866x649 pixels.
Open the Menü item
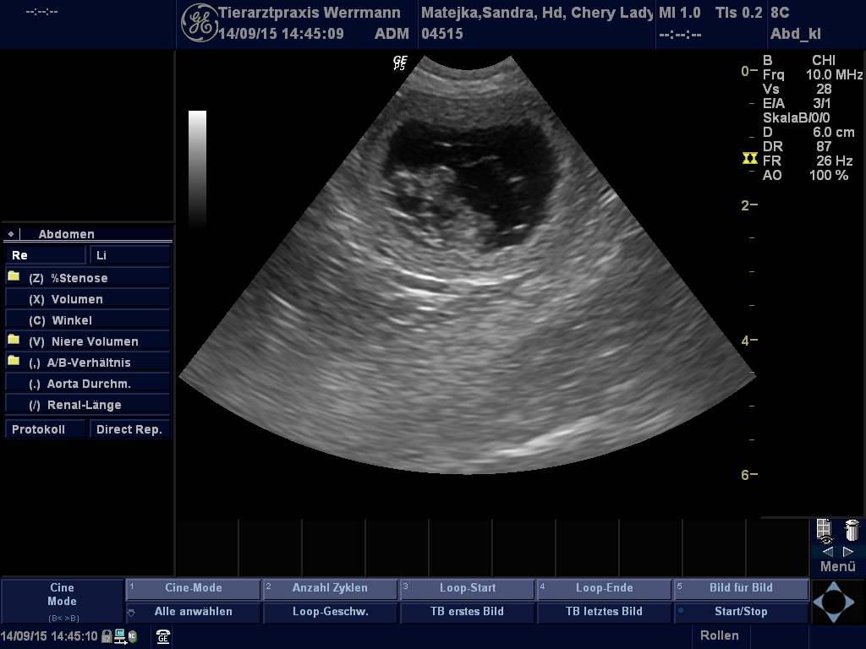coord(837,567)
